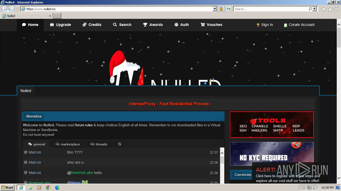Click the Sign In link

pyautogui.click(x=265, y=25)
